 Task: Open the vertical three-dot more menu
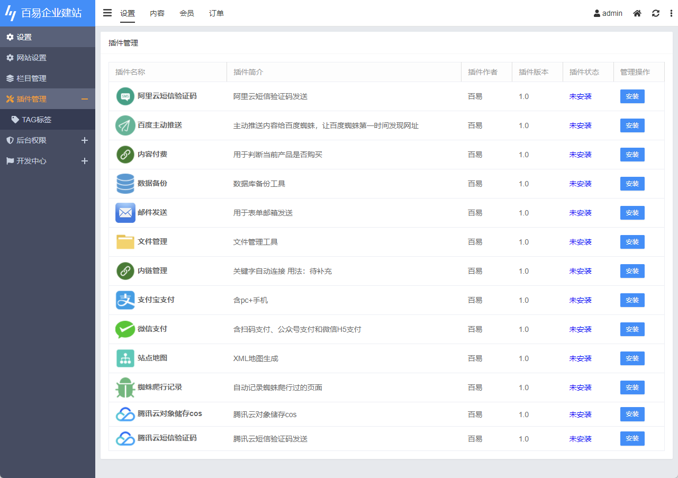click(x=671, y=13)
